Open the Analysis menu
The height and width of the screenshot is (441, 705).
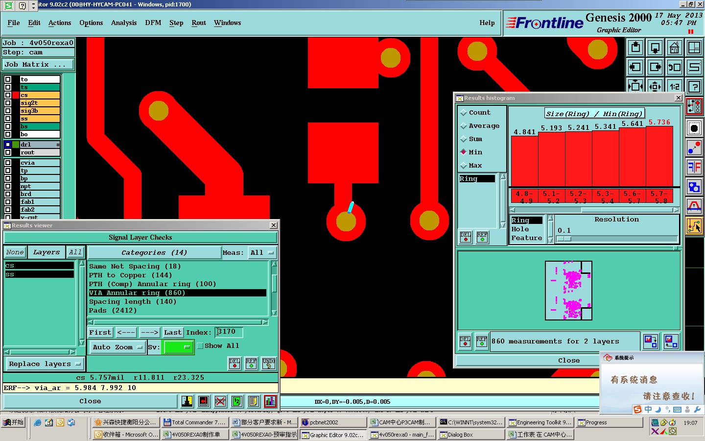(x=124, y=23)
